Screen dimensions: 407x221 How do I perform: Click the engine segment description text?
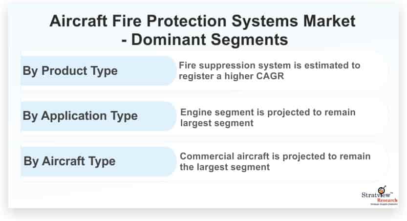[268, 118]
